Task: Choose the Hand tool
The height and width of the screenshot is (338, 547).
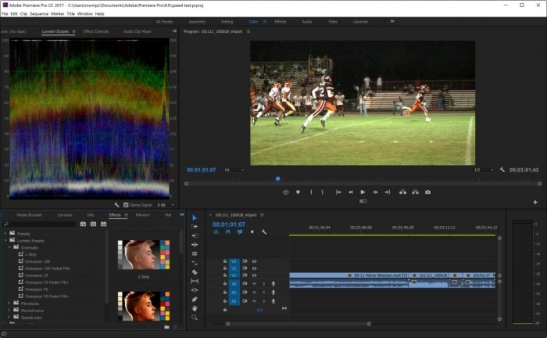Action: (x=195, y=308)
